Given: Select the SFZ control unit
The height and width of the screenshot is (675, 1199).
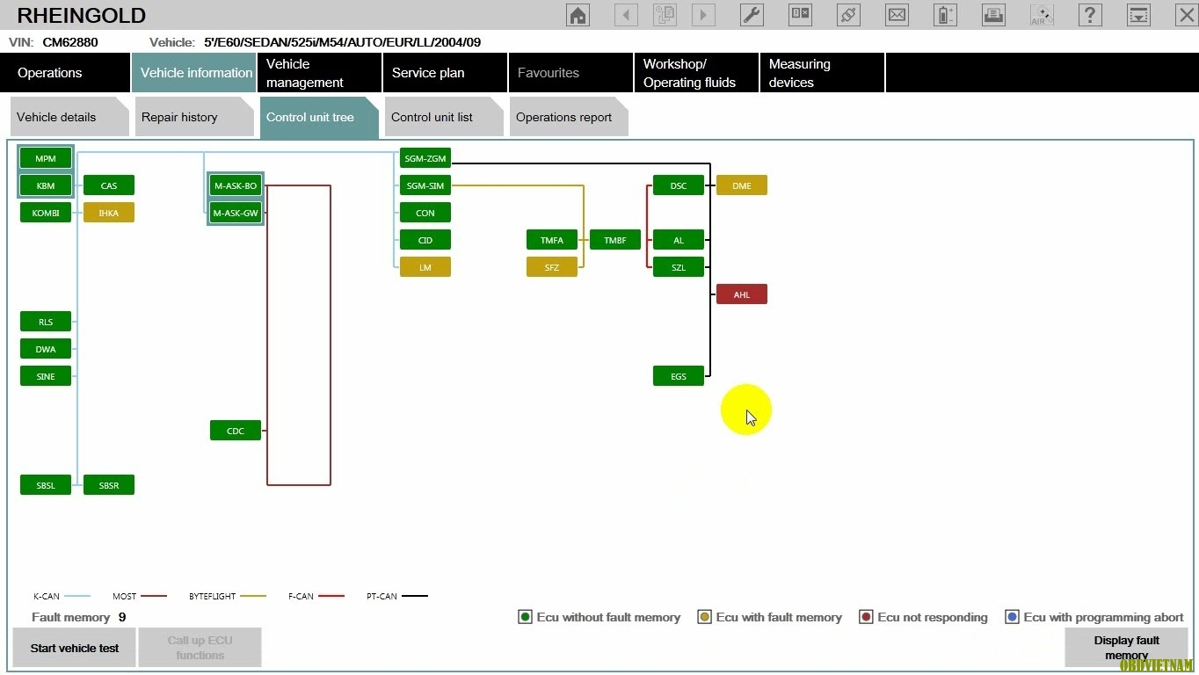Looking at the screenshot, I should coord(552,268).
